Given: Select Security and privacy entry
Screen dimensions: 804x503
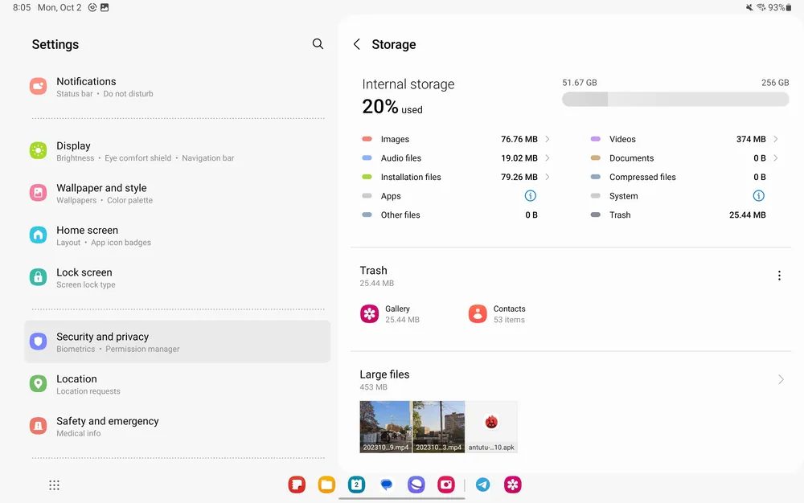Looking at the screenshot, I should [177, 341].
